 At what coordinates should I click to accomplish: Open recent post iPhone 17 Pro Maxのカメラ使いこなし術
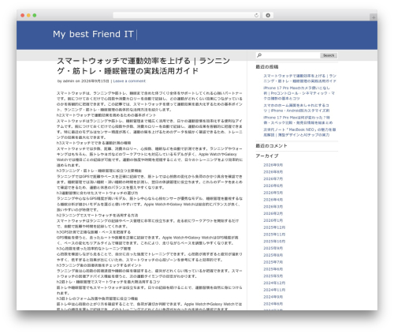(x=299, y=93)
